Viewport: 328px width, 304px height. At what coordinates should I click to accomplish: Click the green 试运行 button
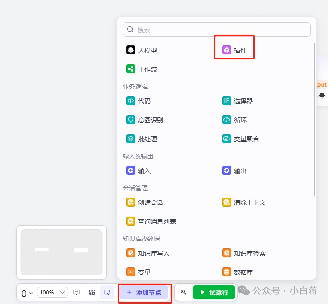coord(214,292)
